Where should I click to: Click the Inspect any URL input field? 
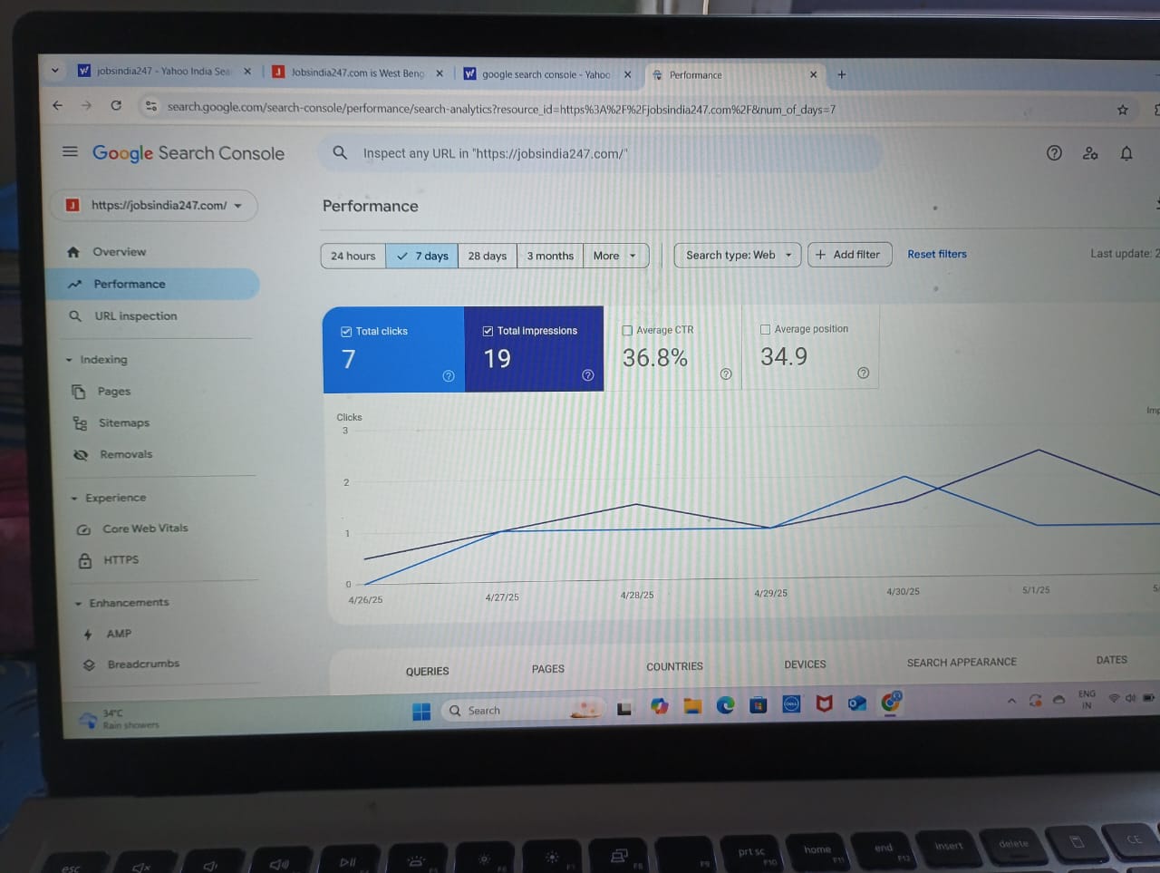click(x=600, y=153)
